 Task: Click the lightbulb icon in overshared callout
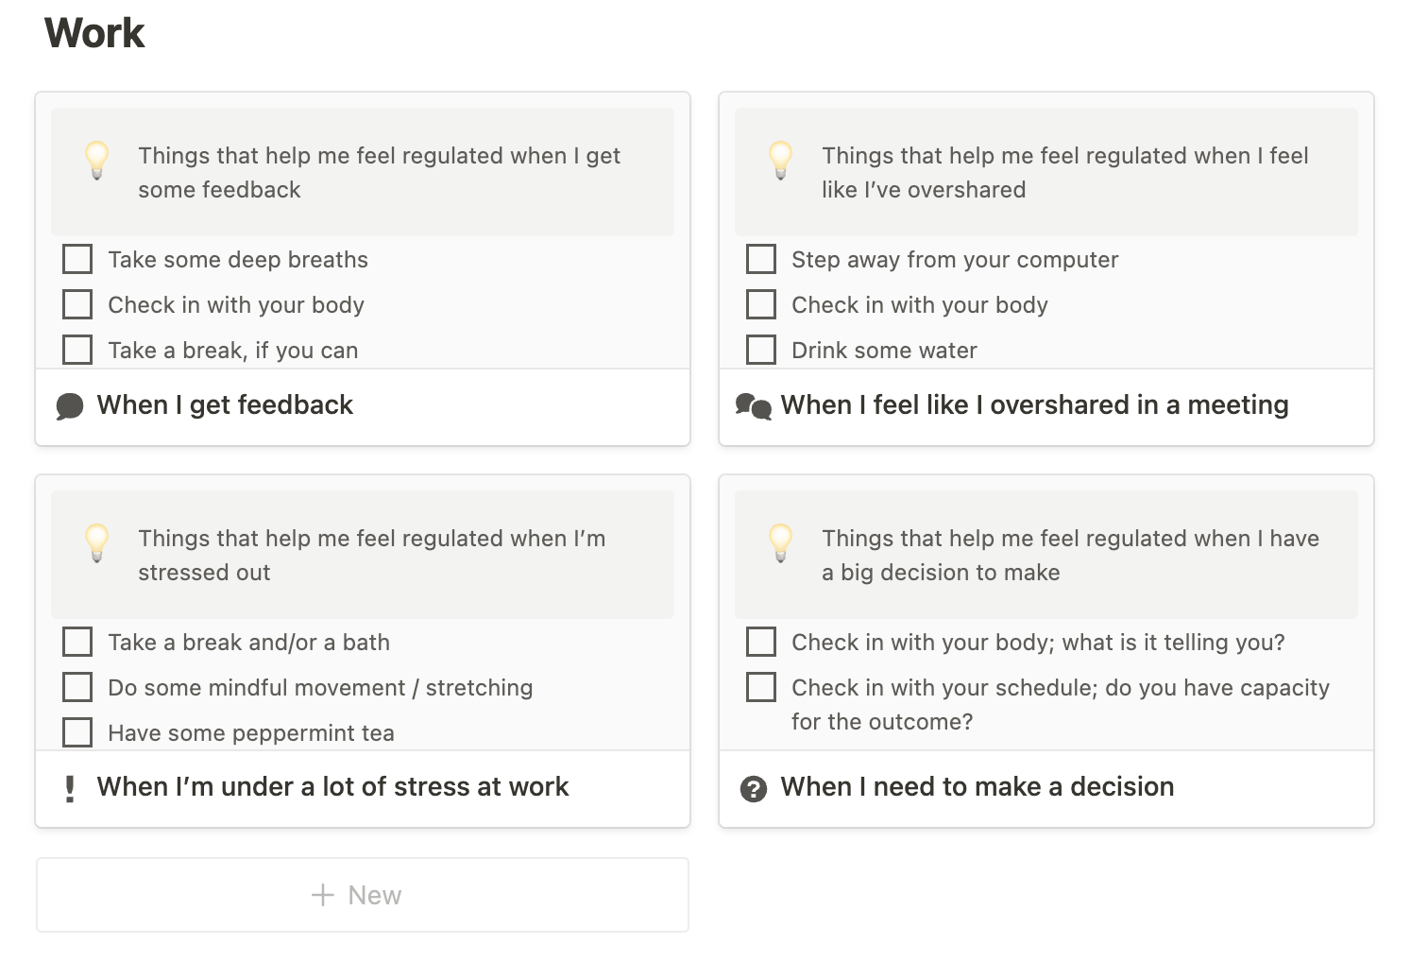[781, 160]
